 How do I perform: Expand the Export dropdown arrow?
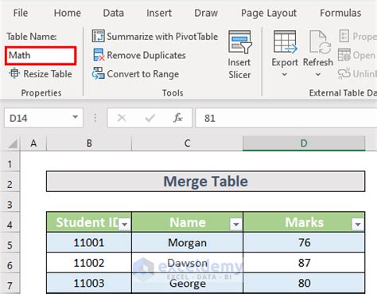coord(285,75)
